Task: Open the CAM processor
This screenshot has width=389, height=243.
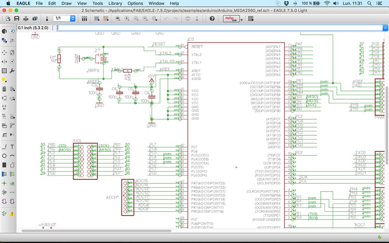Action: tap(35, 19)
